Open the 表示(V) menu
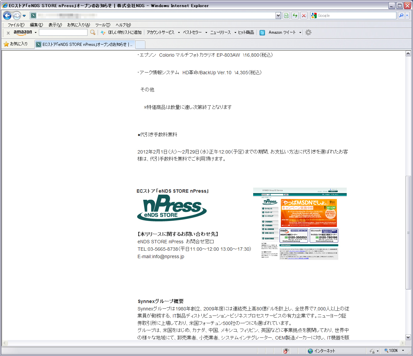 [55, 25]
